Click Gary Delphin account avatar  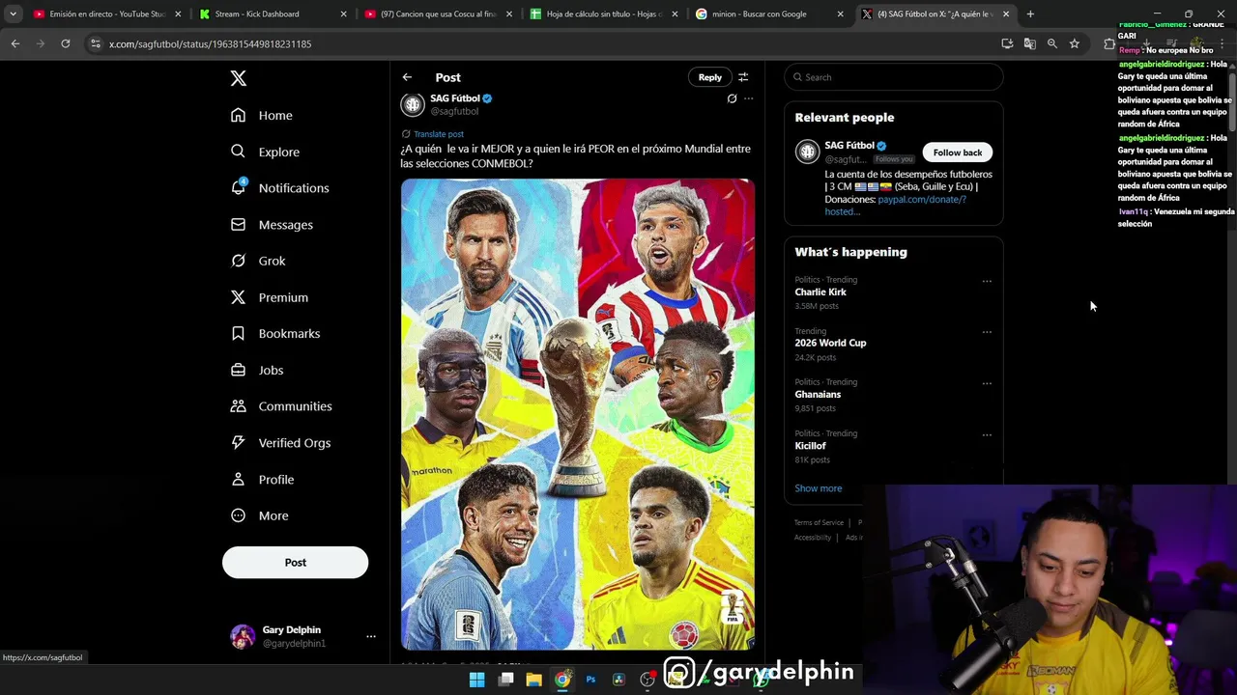tap(243, 636)
